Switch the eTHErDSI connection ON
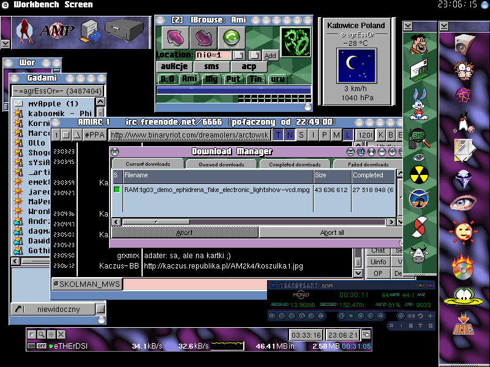This screenshot has height=367, width=490. pyautogui.click(x=31, y=346)
